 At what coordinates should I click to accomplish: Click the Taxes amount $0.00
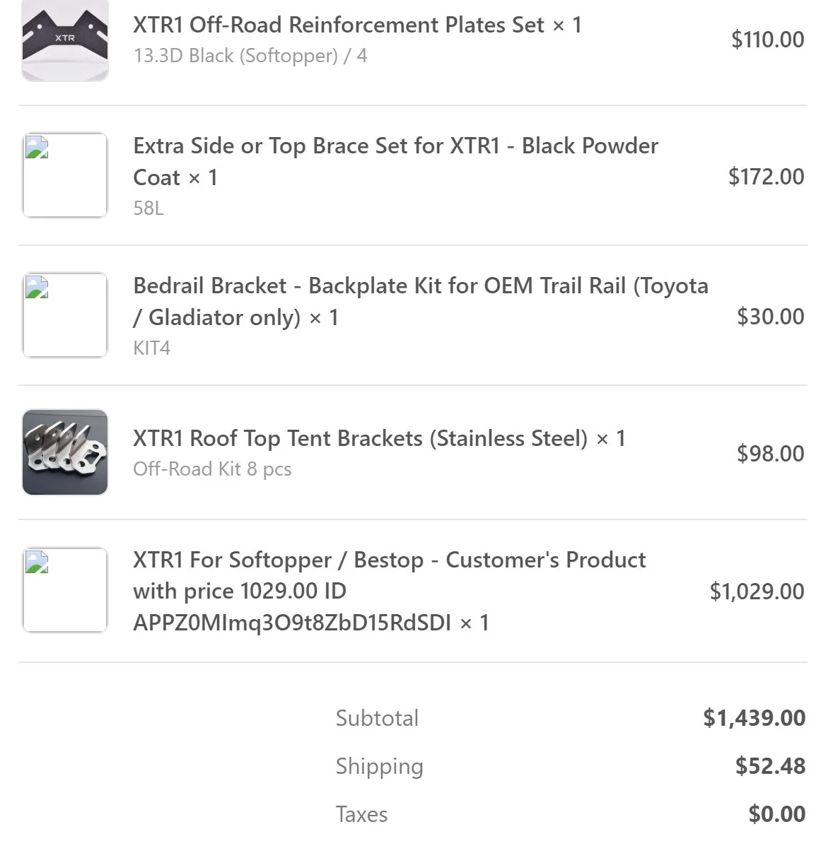pyautogui.click(x=777, y=814)
